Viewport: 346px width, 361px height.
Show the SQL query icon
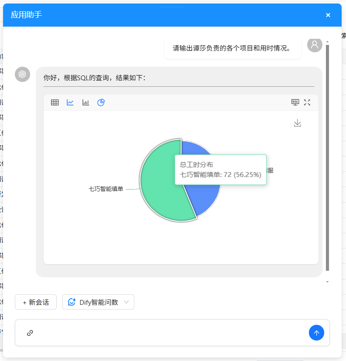tap(295, 102)
